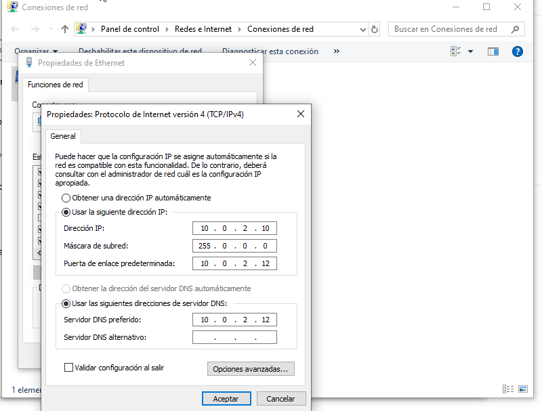
Task: Click the Opciones avanzadas button
Action: (250, 369)
